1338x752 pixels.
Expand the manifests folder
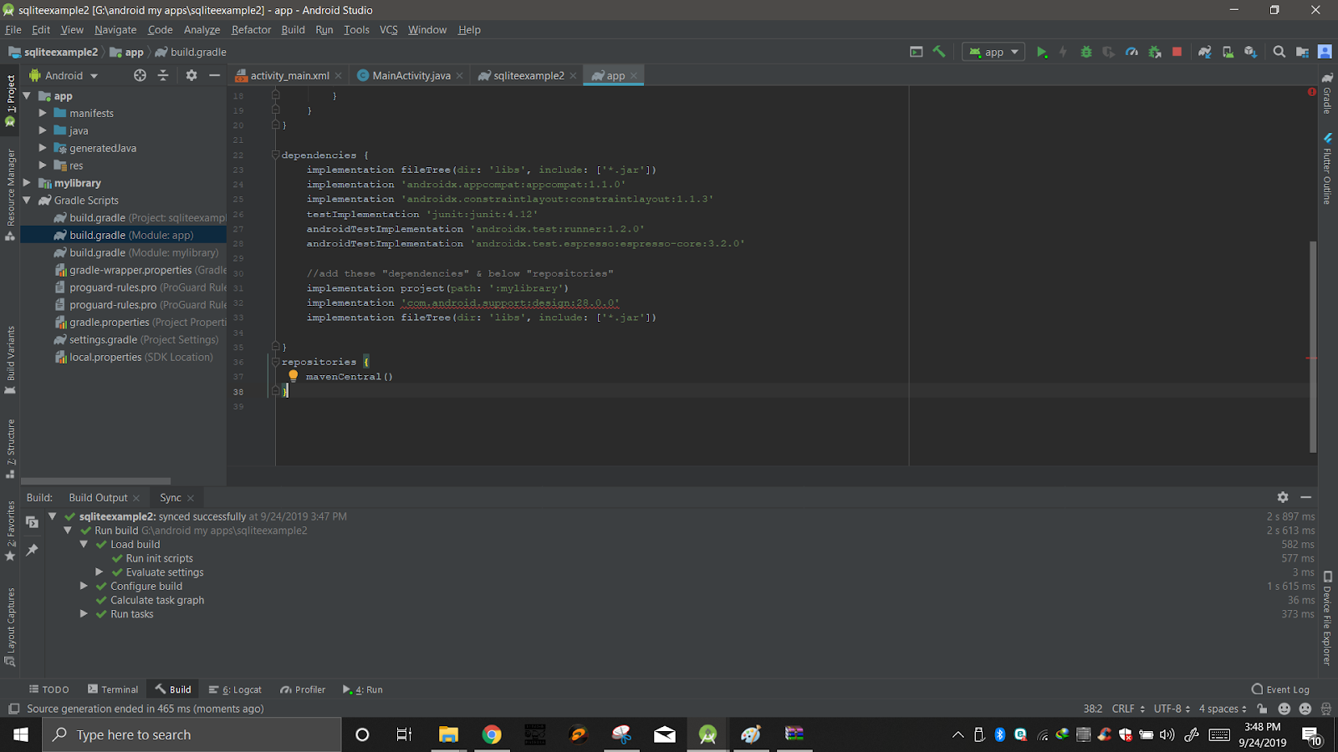[42, 113]
